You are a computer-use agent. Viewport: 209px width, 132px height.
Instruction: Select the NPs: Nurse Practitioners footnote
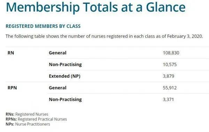(x=28, y=124)
